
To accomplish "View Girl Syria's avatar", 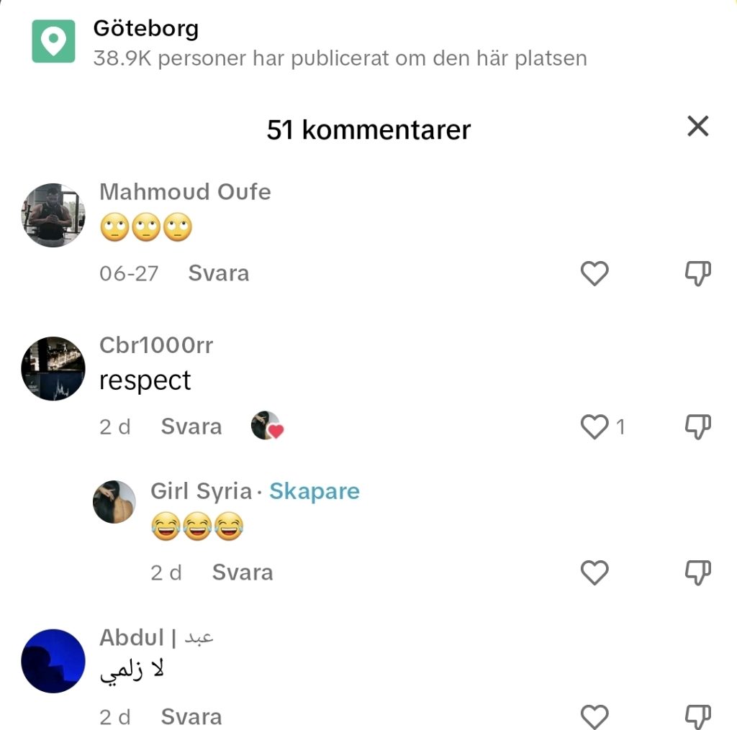I will tap(114, 502).
